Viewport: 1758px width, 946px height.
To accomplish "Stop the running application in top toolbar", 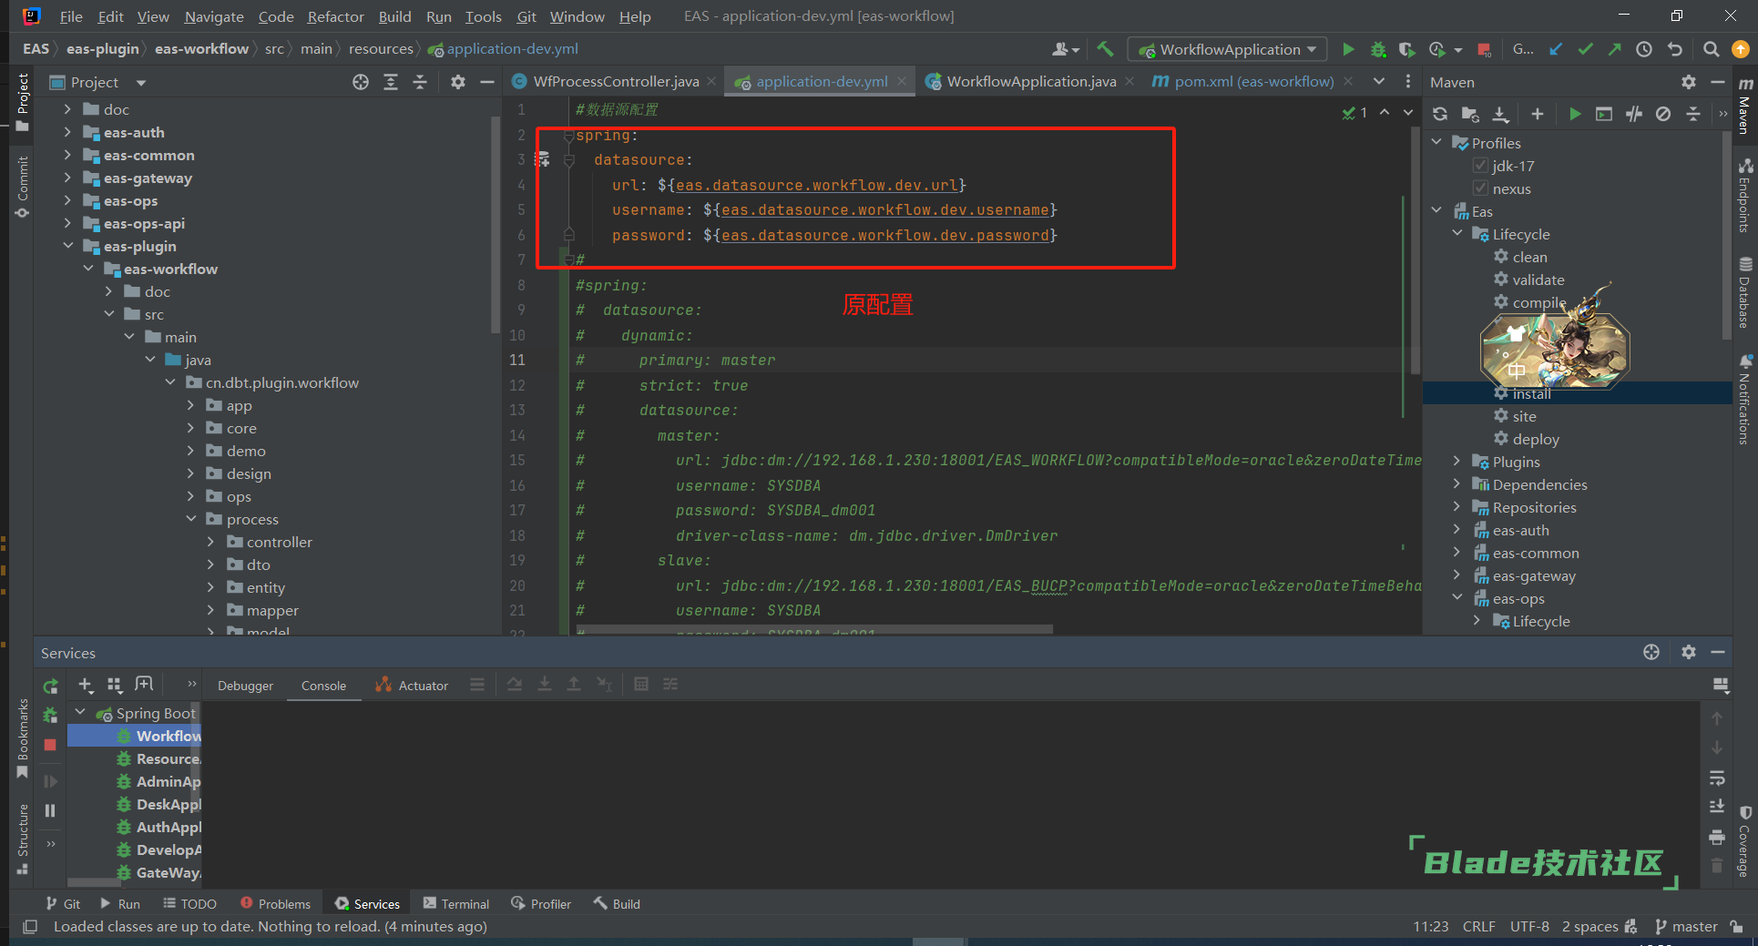I will [1484, 49].
